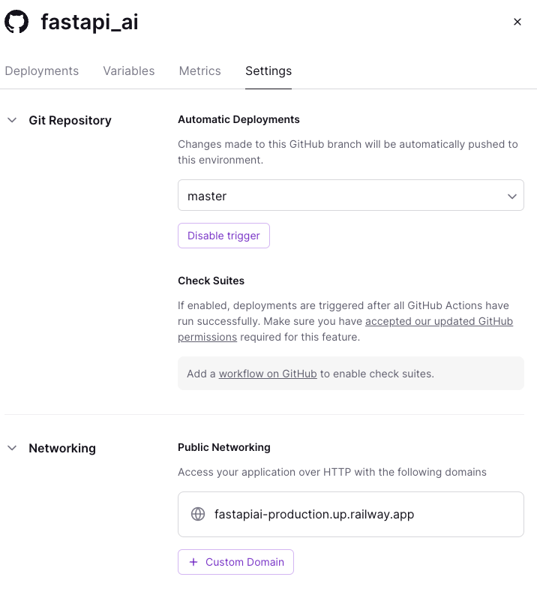Click the Networking section heading
537x595 pixels.
[x=62, y=448]
